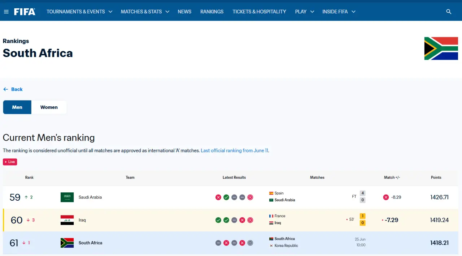The image size is (462, 256).
Task: Click South Africa's last result draw icon
Action: click(x=250, y=243)
